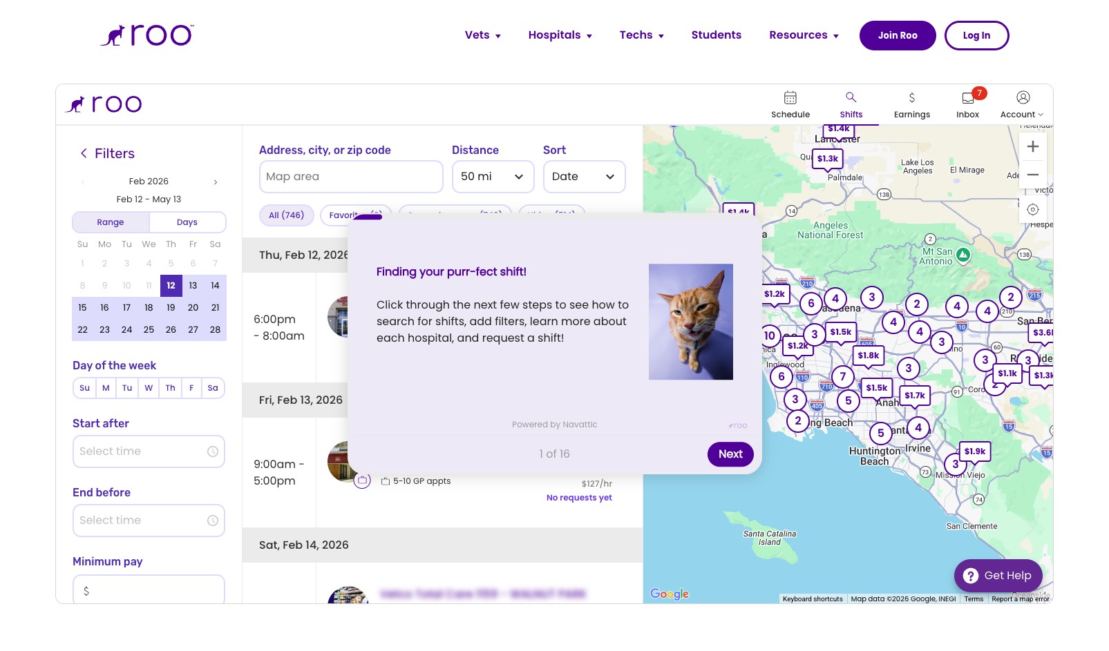Open the Sort Date dropdown
Image resolution: width=1109 pixels, height=651 pixels.
(584, 177)
